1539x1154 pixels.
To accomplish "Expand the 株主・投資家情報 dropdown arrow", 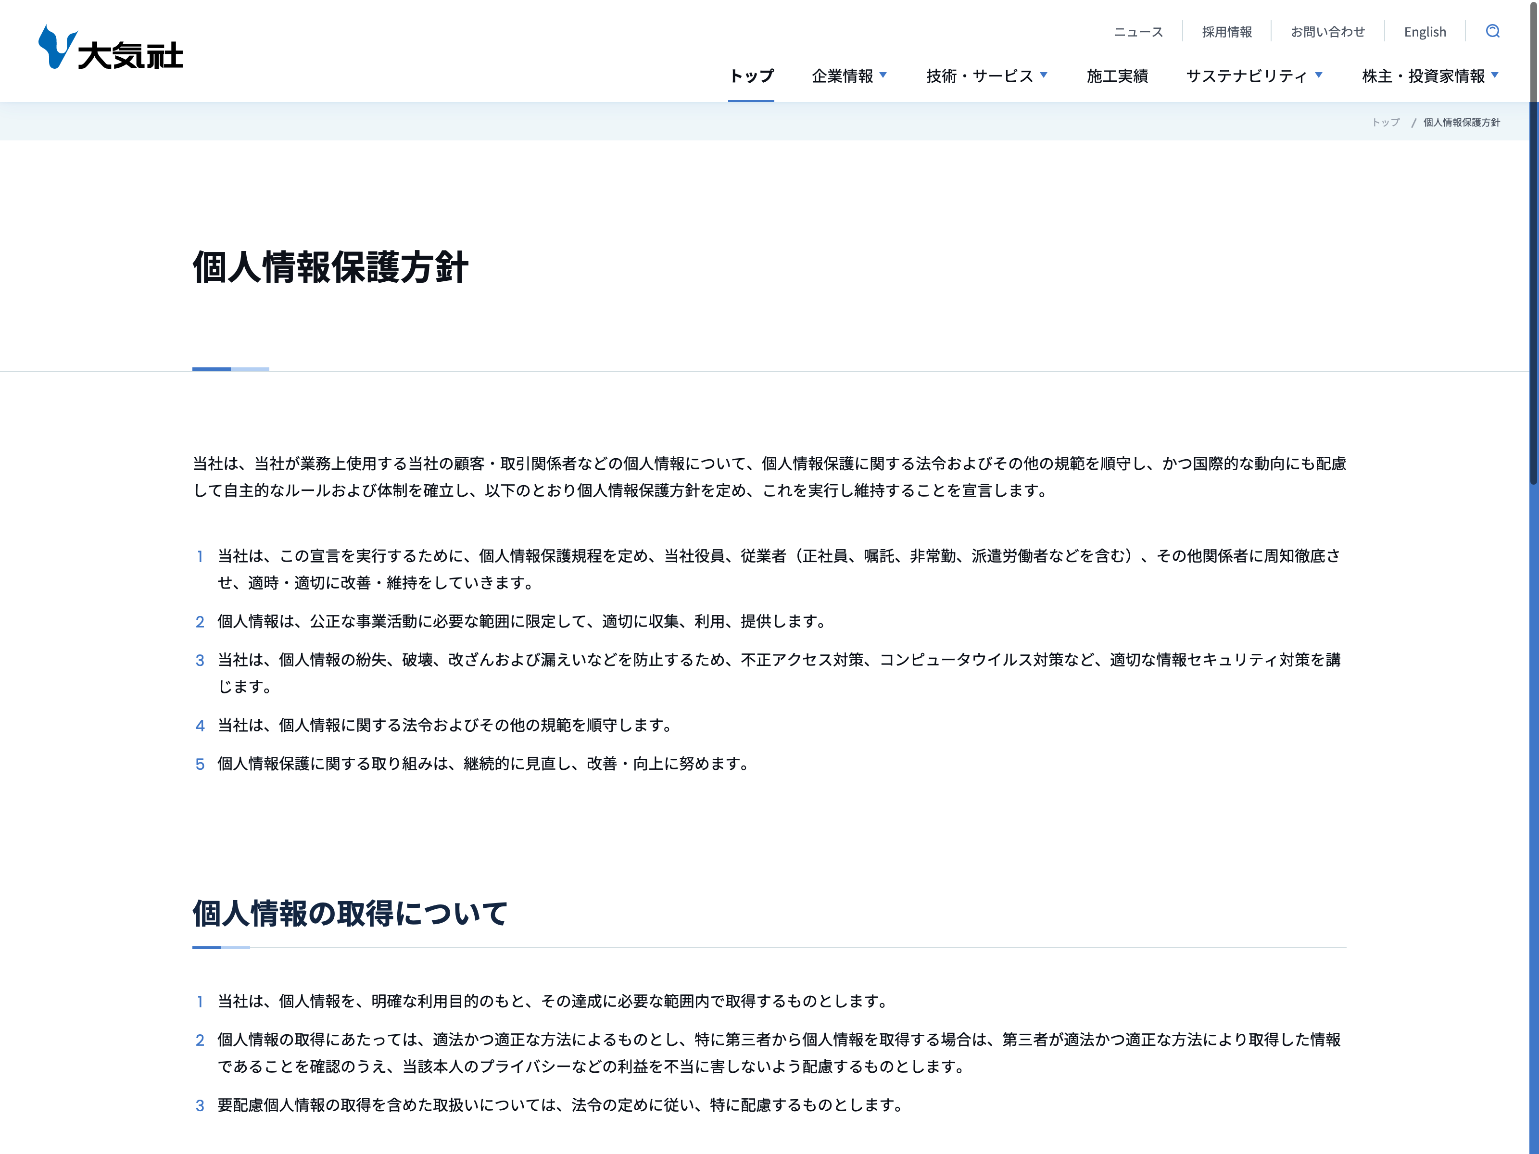I will pos(1494,75).
